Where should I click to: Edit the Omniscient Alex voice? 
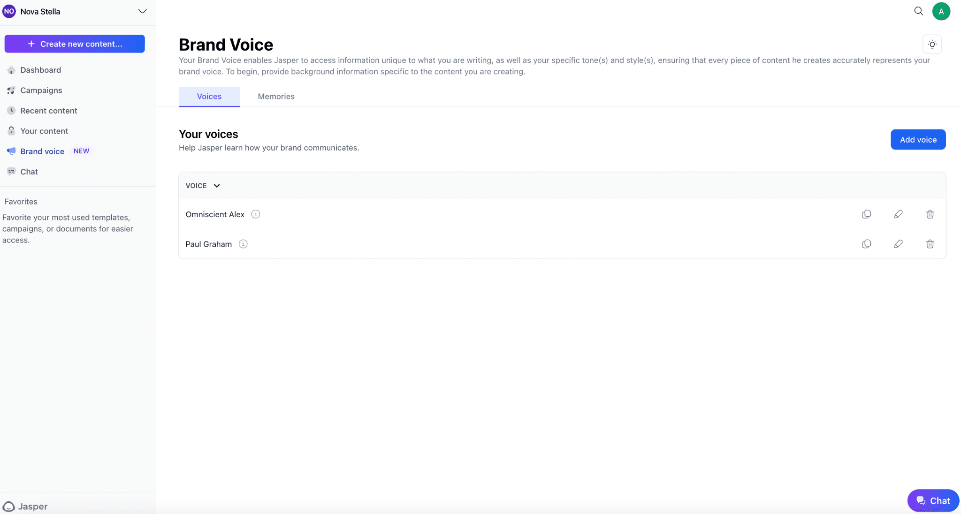pos(898,214)
